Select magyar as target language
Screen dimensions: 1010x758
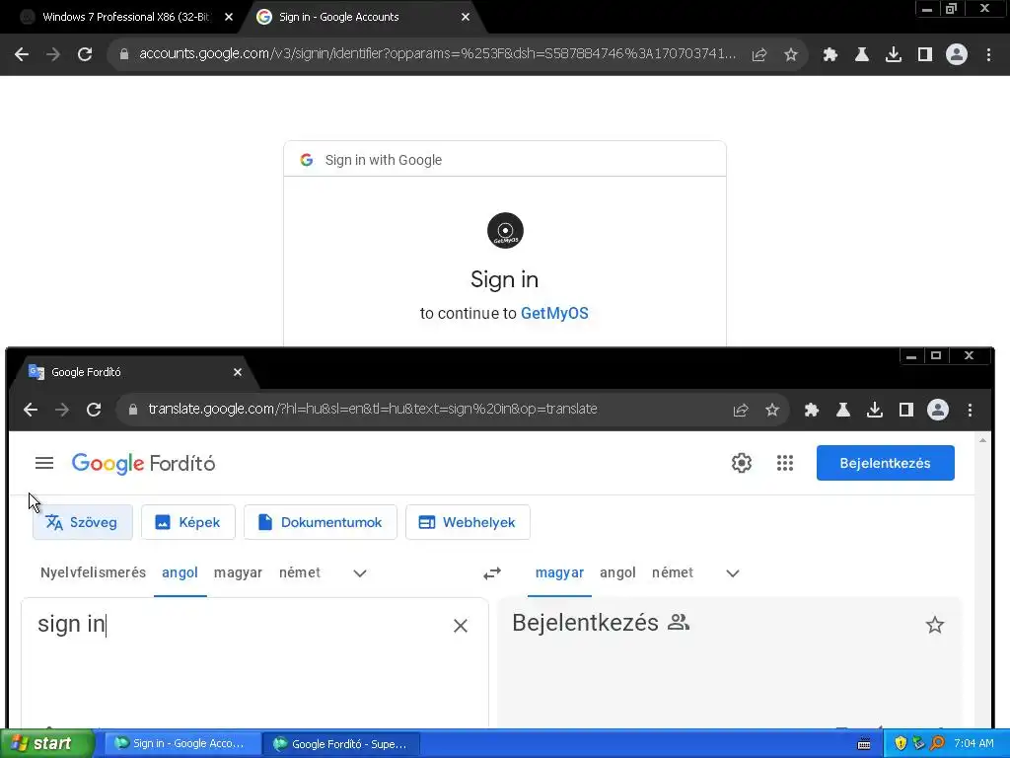559,572
